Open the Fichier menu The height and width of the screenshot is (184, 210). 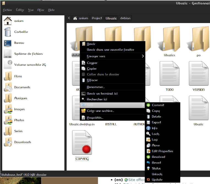tap(7, 10)
